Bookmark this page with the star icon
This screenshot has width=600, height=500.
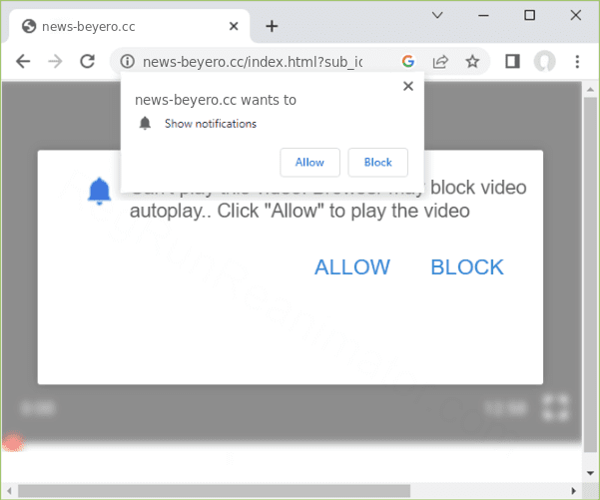point(472,62)
